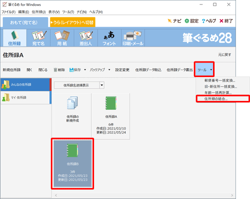Open the 住所録 address book icon

coord(14,38)
